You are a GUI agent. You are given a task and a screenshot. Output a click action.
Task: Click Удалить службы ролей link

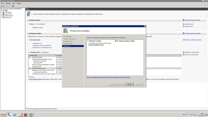(192, 55)
